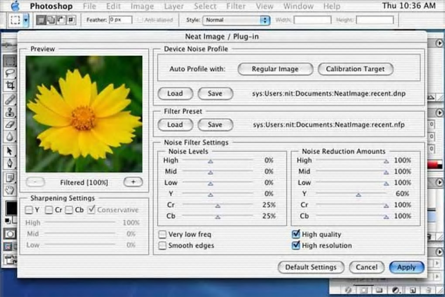Viewport: 445px width, 297px height.
Task: Select the Blur droplet tool
Action: [x=10, y=137]
